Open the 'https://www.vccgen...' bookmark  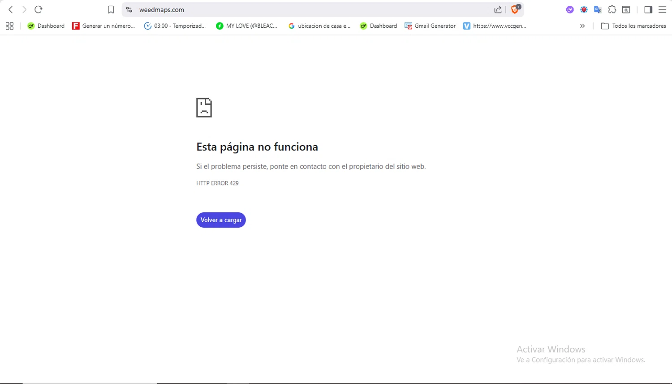[495, 26]
